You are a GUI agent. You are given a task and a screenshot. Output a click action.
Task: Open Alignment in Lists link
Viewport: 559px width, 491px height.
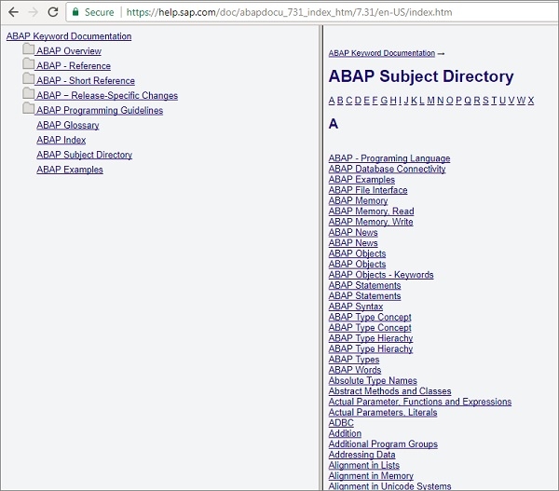(364, 465)
